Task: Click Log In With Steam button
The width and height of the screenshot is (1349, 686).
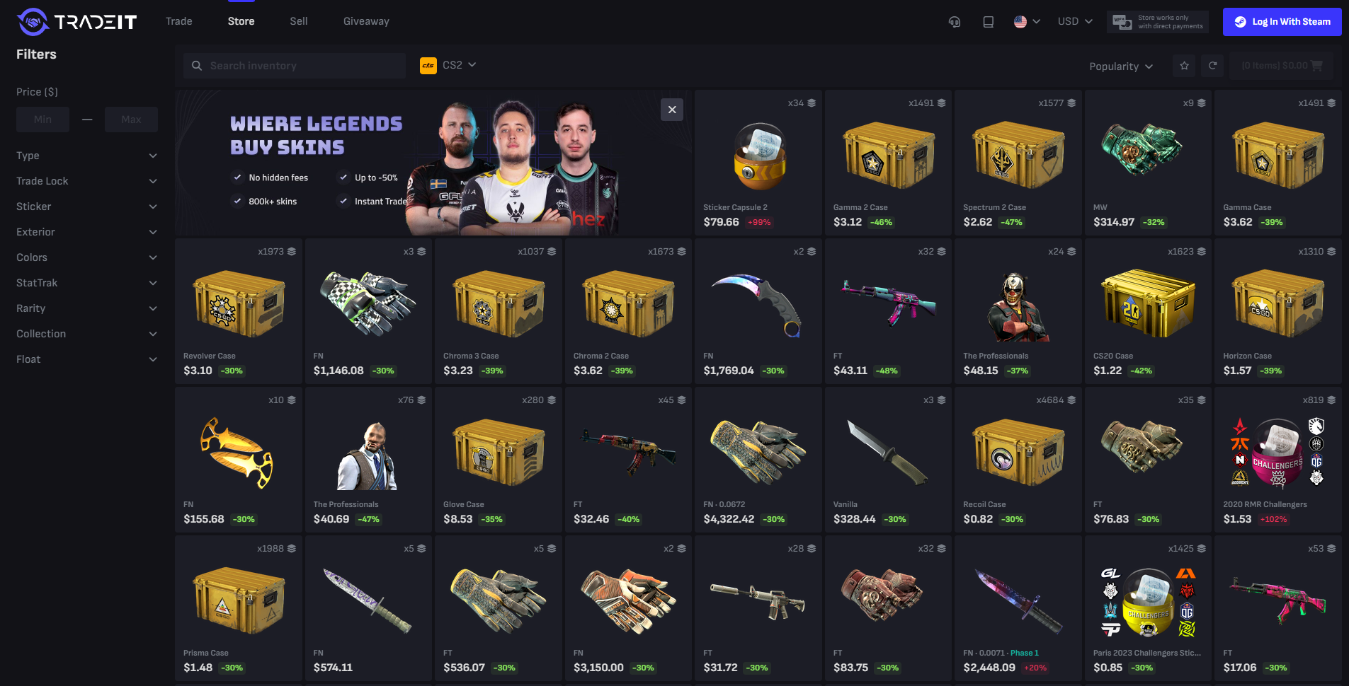Action: (1282, 22)
